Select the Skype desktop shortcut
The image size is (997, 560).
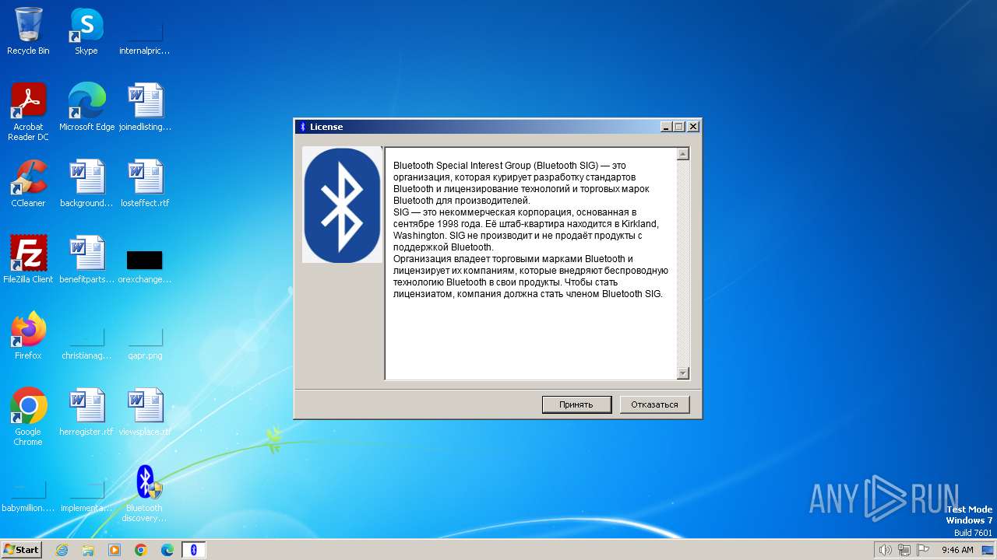coord(86,31)
